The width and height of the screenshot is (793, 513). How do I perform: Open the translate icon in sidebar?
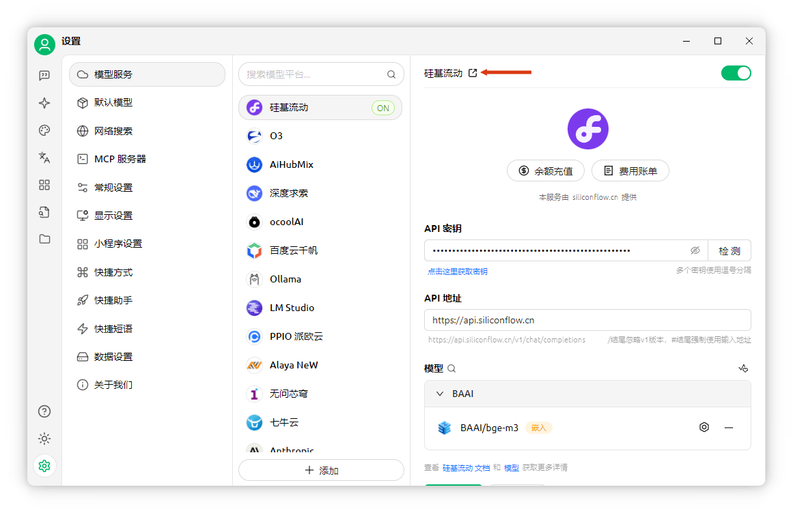[44, 158]
